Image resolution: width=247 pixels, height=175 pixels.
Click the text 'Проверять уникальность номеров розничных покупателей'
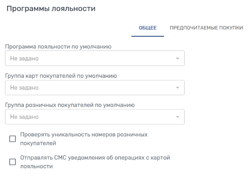(84, 139)
